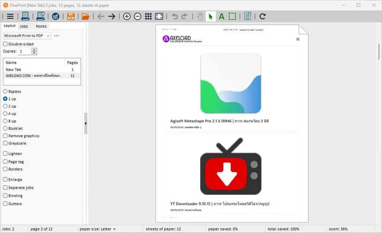The height and width of the screenshot is (233, 382).
Task: Toggle the Lighten checkbox
Action: 5,153
